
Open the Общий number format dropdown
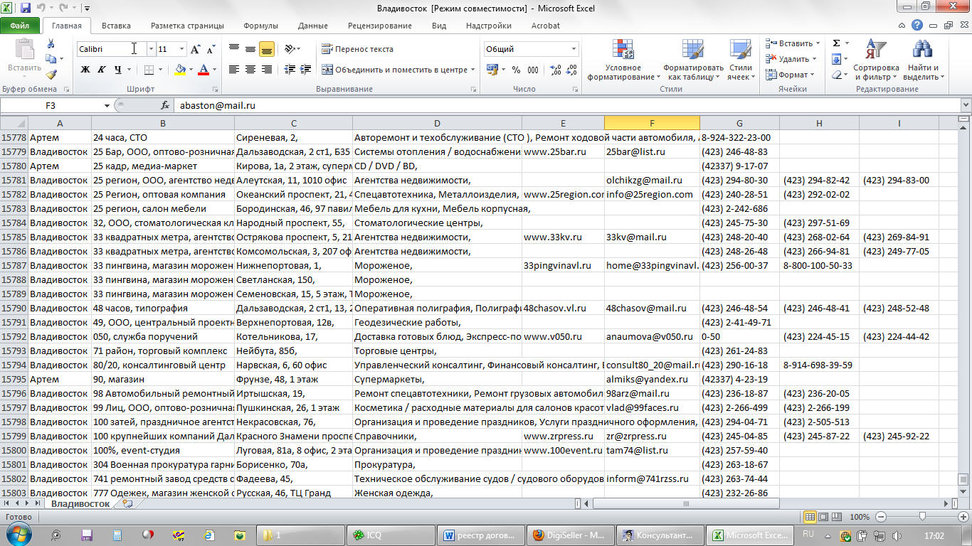[x=574, y=49]
